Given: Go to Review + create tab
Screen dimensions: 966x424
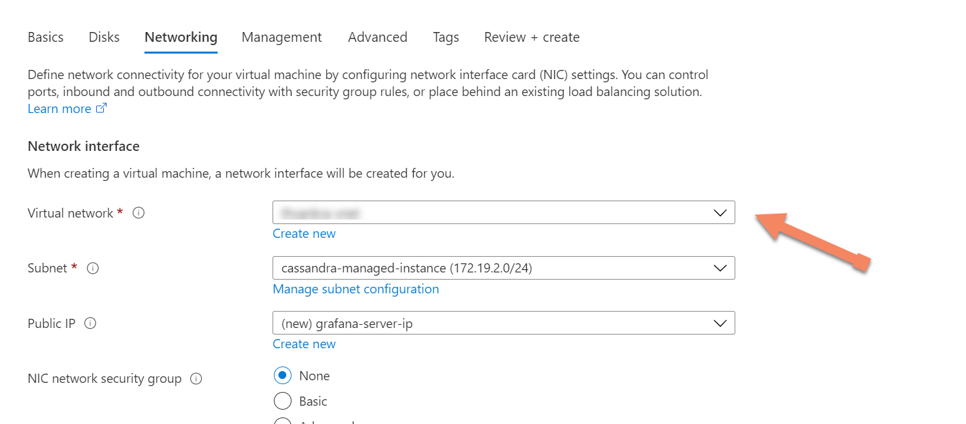Looking at the screenshot, I should (x=532, y=37).
